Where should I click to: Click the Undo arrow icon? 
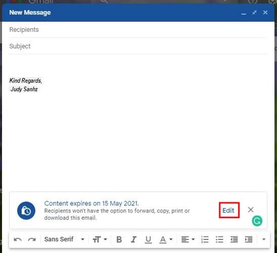coord(18,239)
